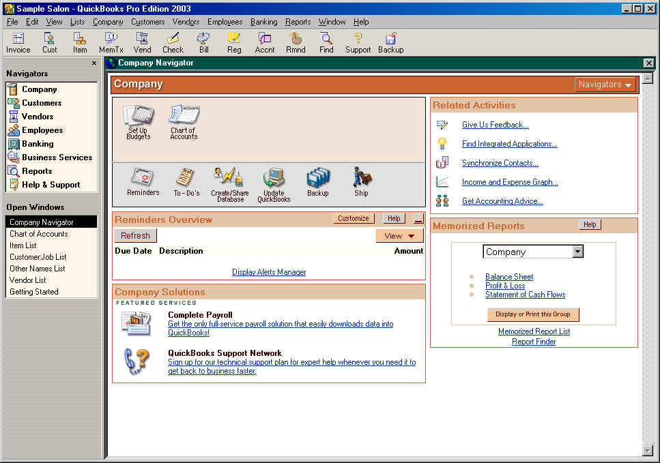The image size is (660, 463).
Task: Select Customers in Navigators list
Action: (x=42, y=102)
